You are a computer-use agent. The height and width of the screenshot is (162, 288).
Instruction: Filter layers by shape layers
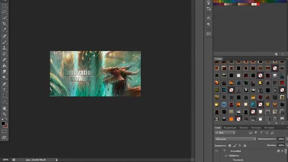[267, 133]
